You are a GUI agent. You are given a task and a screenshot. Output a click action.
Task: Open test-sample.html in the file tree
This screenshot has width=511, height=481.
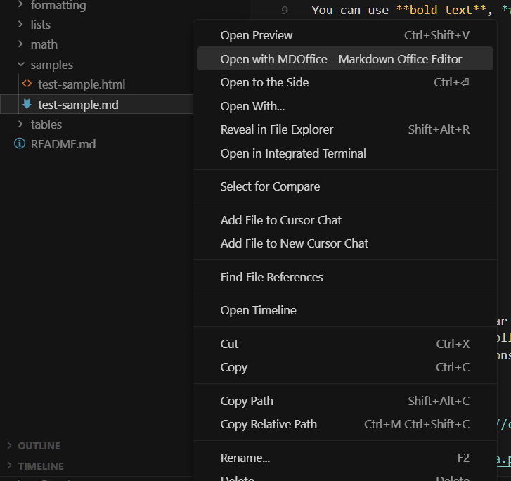click(x=82, y=84)
